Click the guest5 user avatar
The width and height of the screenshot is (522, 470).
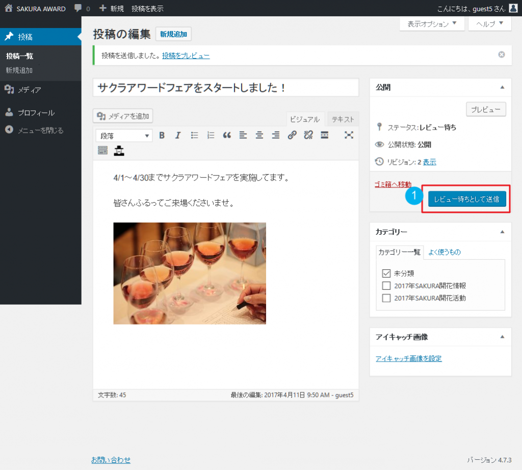[513, 8]
